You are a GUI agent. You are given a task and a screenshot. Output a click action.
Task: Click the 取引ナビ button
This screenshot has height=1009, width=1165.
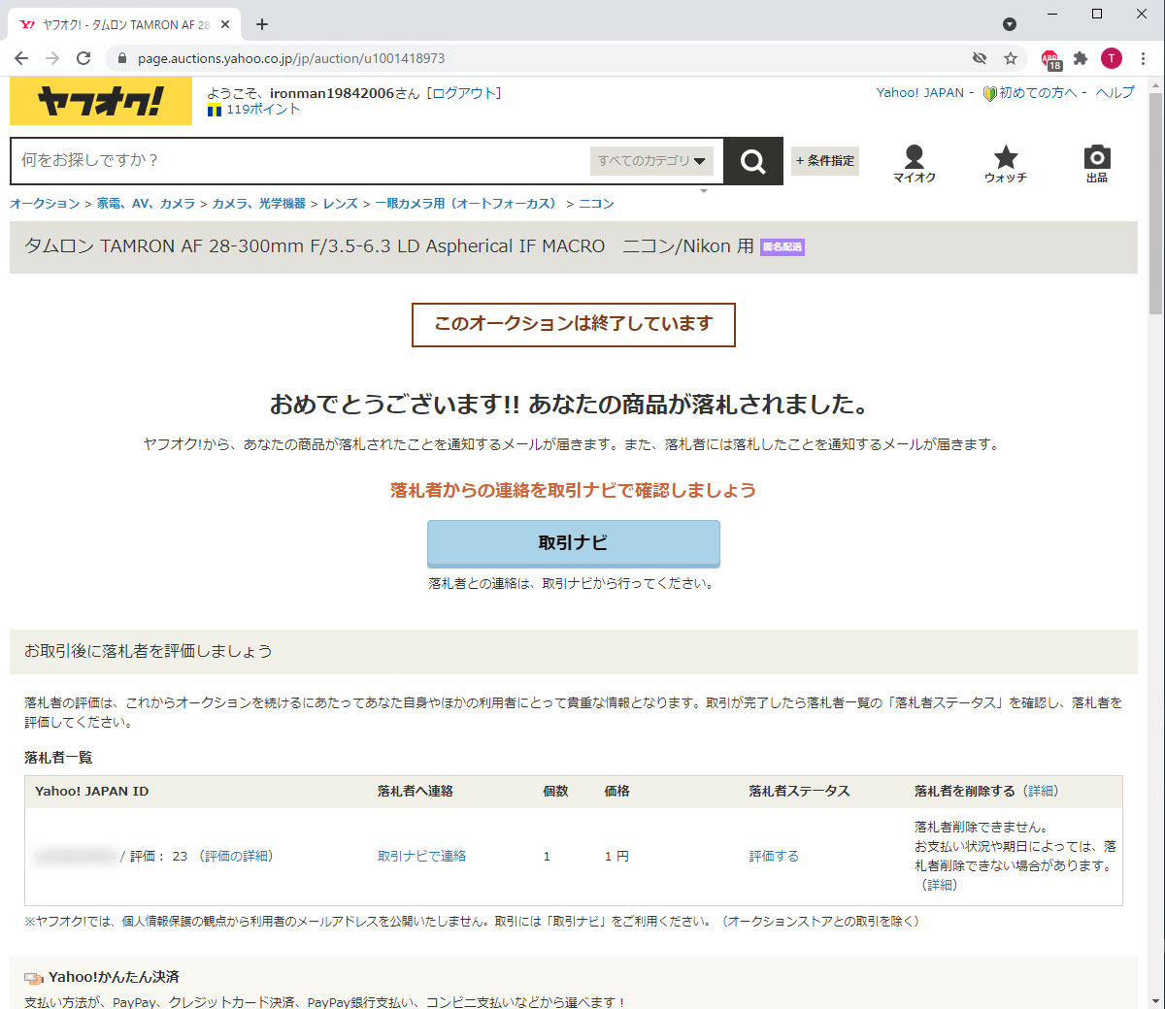click(573, 543)
